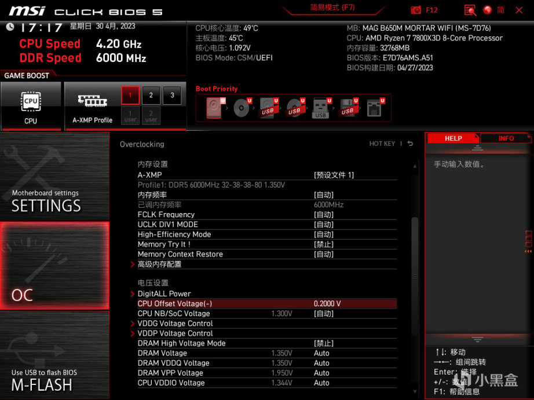Image resolution: width=534 pixels, height=400 pixels.
Task: Take a screenshot with the F12 camera icon
Action: [416, 10]
